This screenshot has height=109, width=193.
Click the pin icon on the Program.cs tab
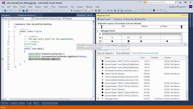click(x=88, y=15)
